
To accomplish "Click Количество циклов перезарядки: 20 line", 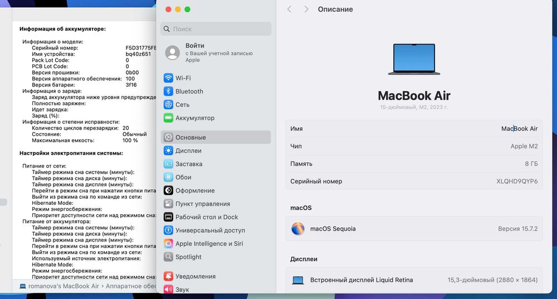I will [80, 128].
